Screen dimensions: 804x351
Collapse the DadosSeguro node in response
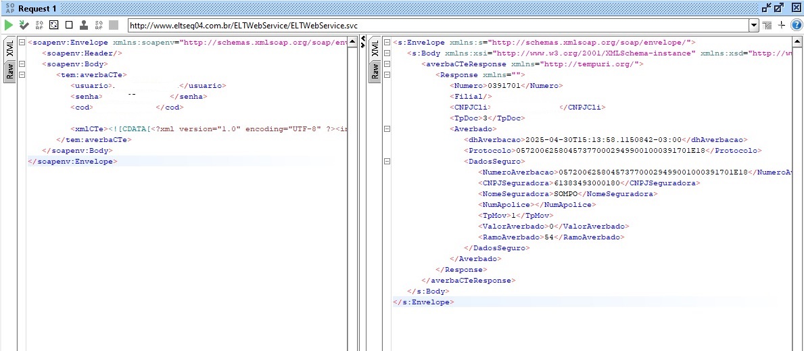tap(387, 162)
